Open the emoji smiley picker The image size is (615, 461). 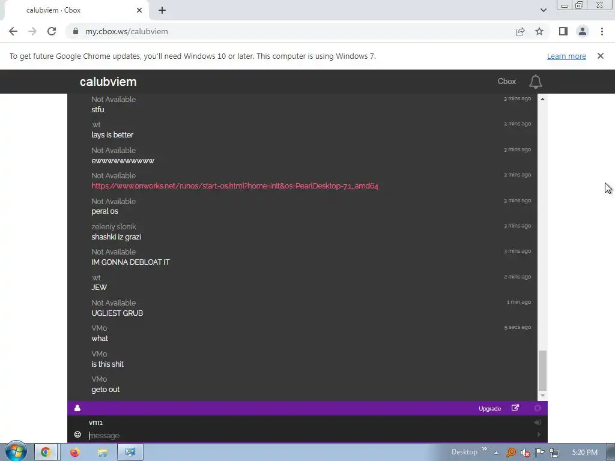(77, 435)
